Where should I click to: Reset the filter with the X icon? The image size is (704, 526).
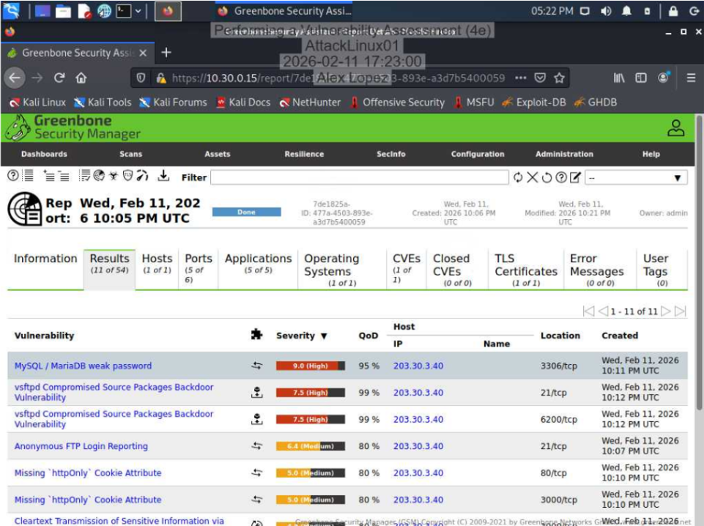click(533, 177)
